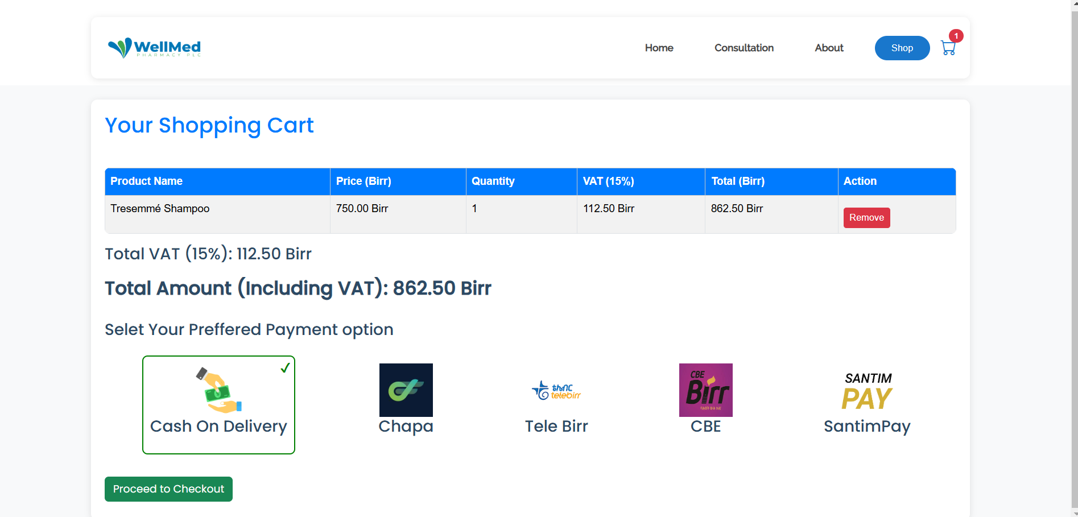The height and width of the screenshot is (517, 1078).
Task: Click the Product Name column header
Action: tap(146, 181)
